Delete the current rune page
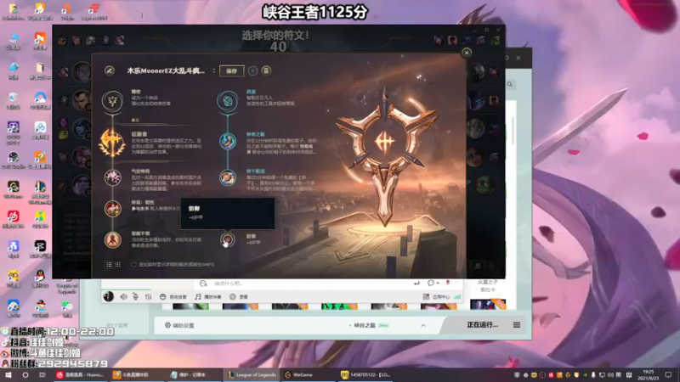 pos(266,70)
